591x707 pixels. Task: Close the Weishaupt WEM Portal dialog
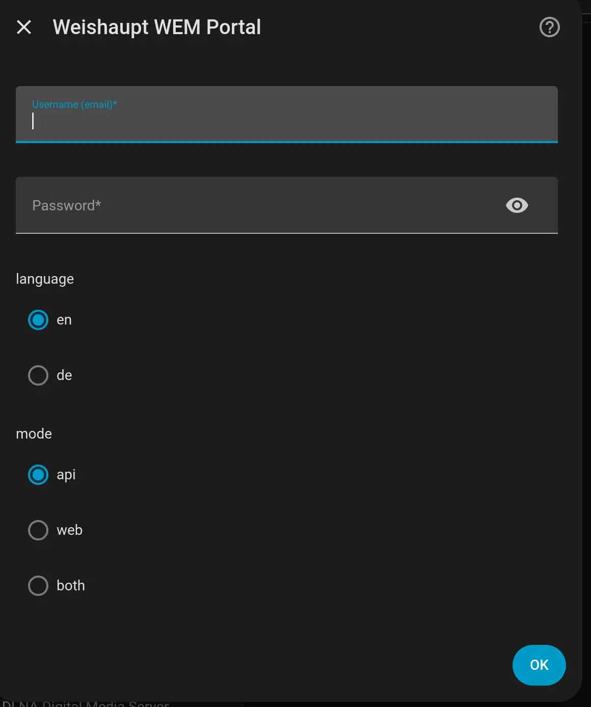pos(24,27)
